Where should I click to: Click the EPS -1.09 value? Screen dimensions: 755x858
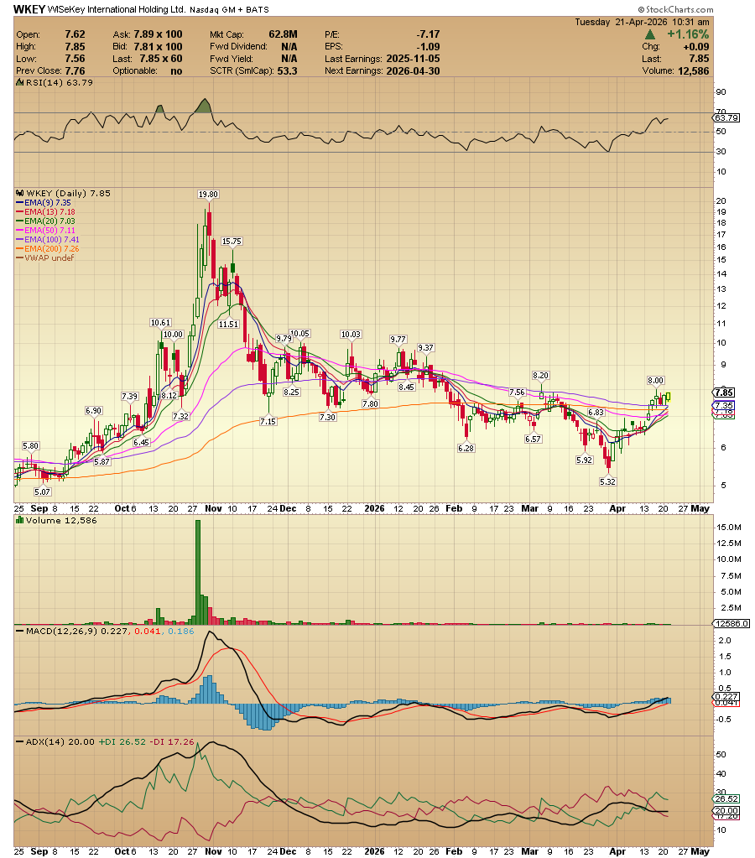point(428,46)
